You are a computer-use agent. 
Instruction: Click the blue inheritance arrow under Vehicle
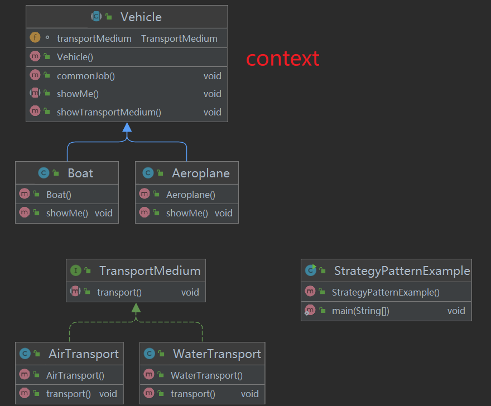tap(127, 127)
